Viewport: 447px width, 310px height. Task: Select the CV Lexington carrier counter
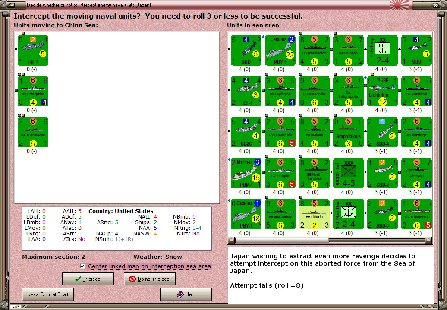click(x=280, y=91)
